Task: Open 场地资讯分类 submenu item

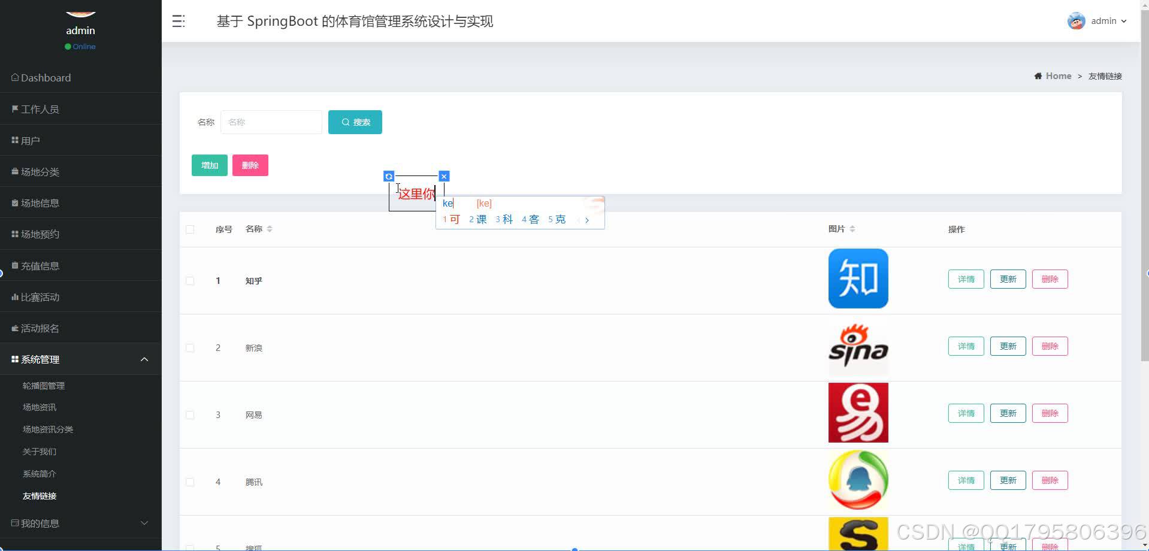Action: coord(48,429)
